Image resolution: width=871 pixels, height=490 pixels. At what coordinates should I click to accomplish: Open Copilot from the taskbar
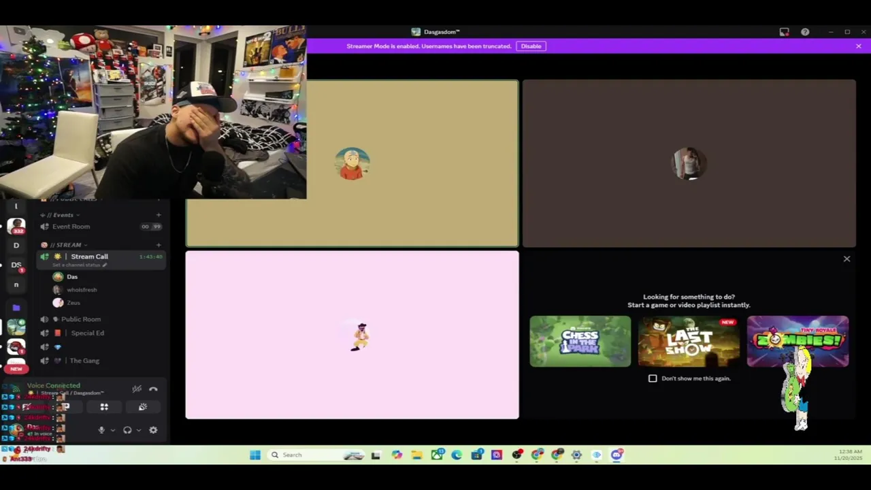[x=397, y=455]
